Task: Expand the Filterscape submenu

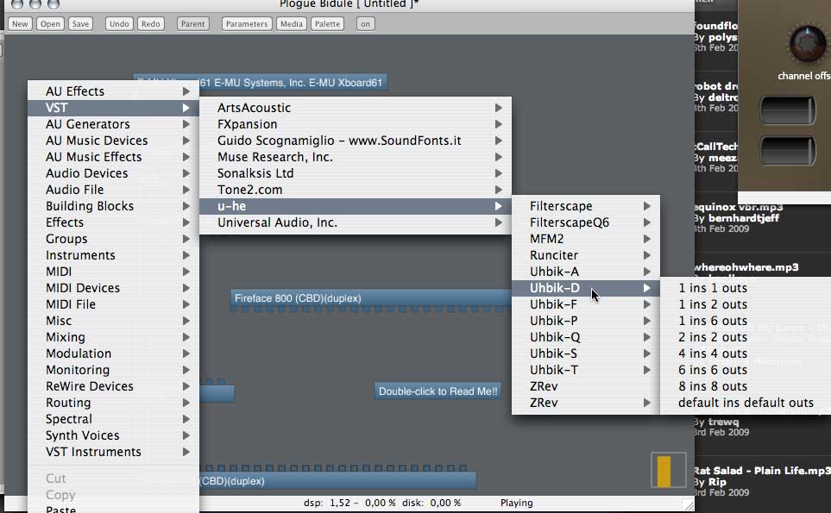Action: 586,206
